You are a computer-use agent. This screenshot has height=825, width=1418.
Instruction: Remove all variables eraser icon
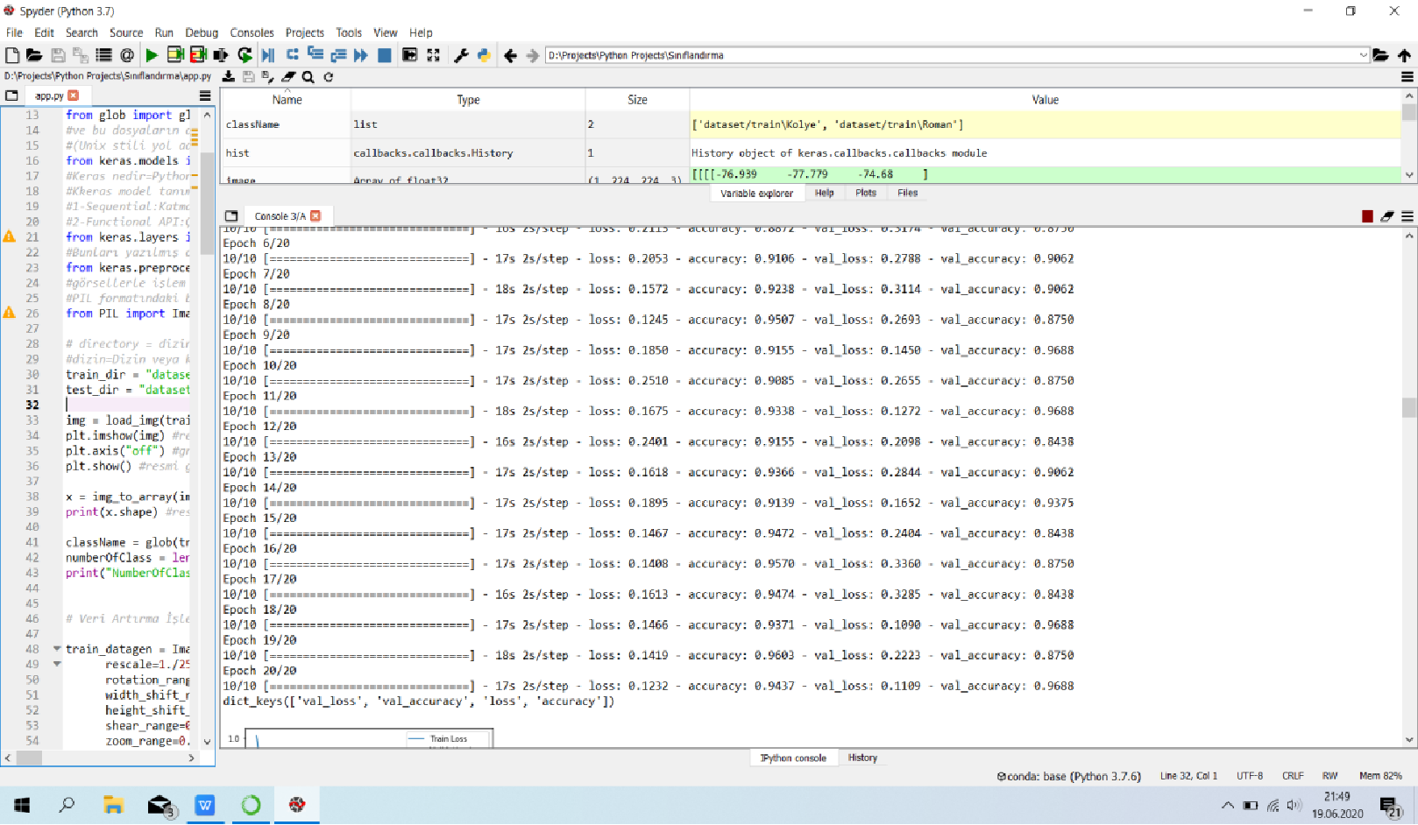pos(288,77)
